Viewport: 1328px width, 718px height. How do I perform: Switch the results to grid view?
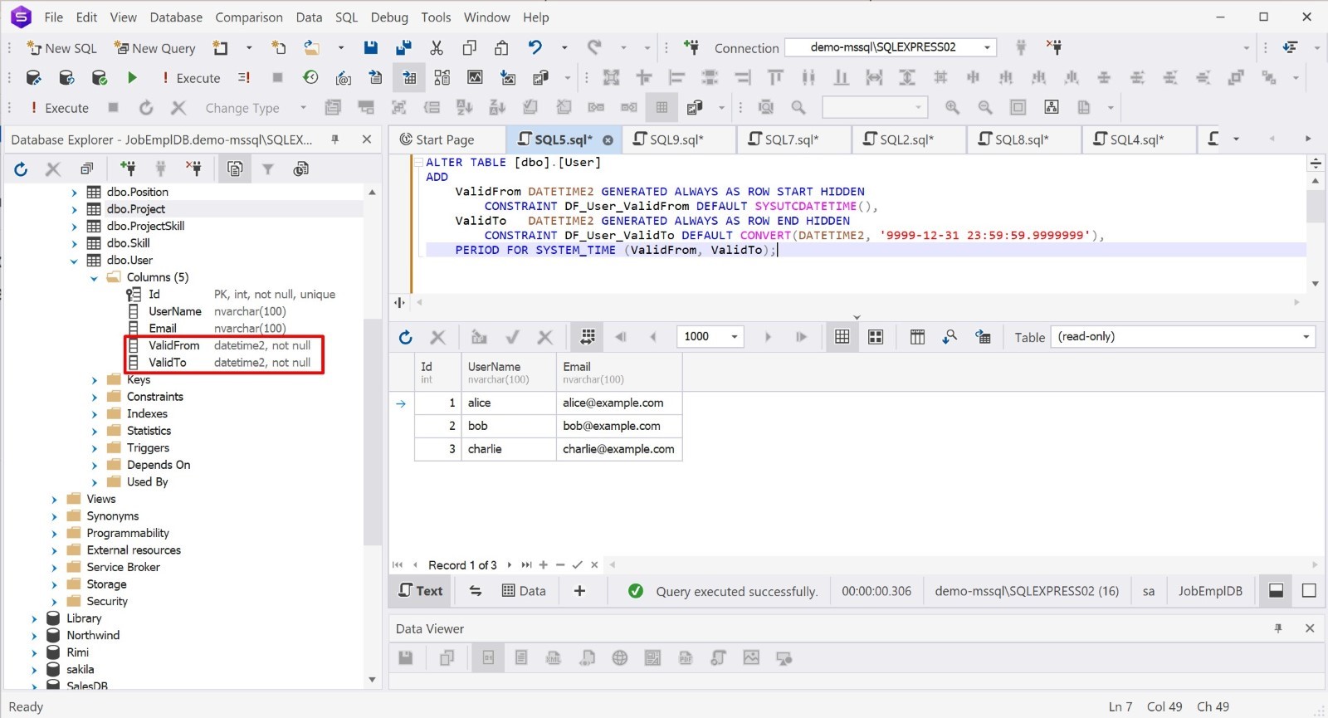(842, 337)
